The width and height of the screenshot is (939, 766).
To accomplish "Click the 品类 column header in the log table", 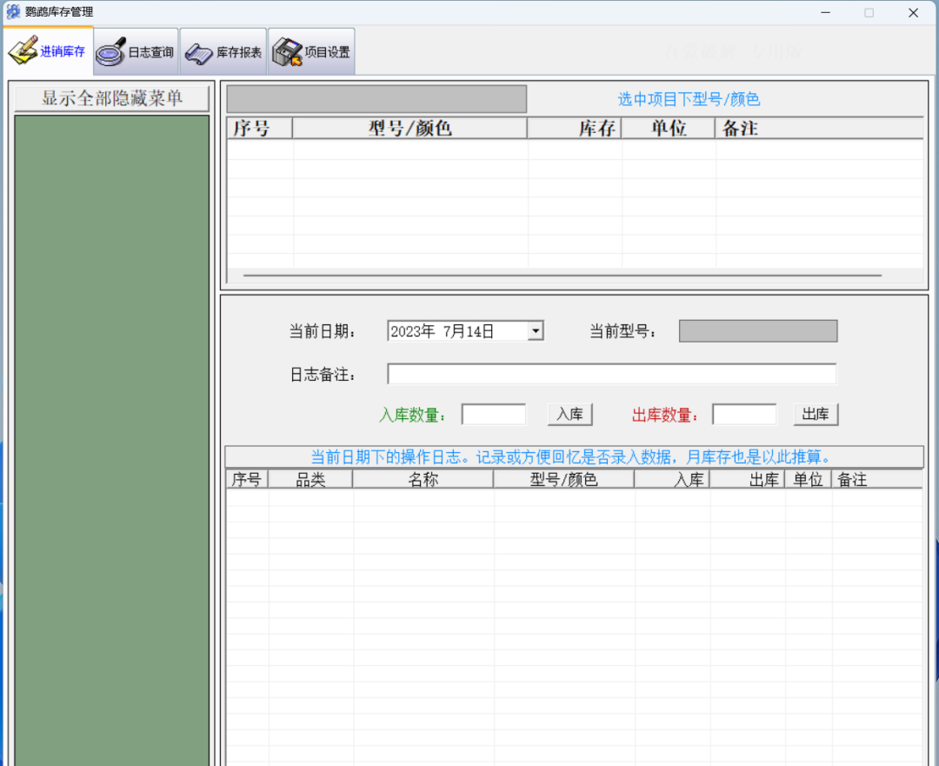I will (310, 479).
